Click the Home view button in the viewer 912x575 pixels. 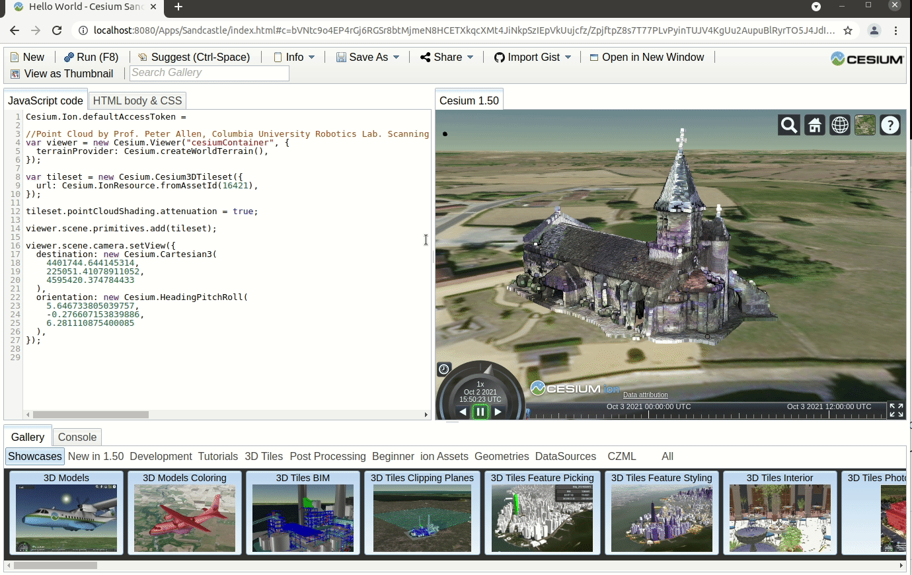click(x=814, y=125)
